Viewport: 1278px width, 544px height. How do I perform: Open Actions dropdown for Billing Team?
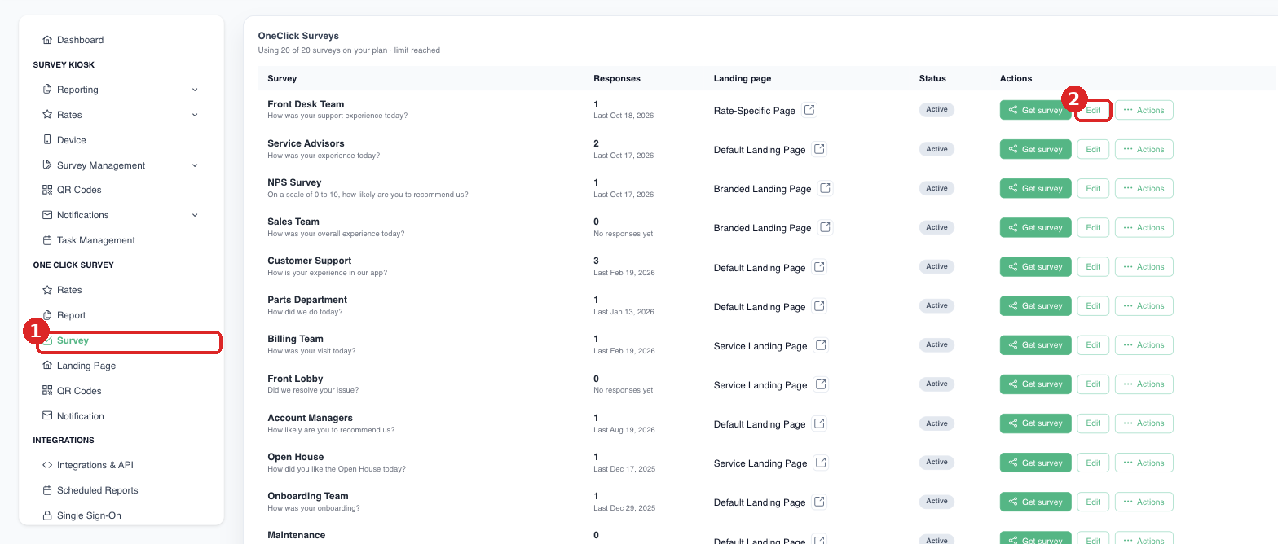coord(1144,344)
